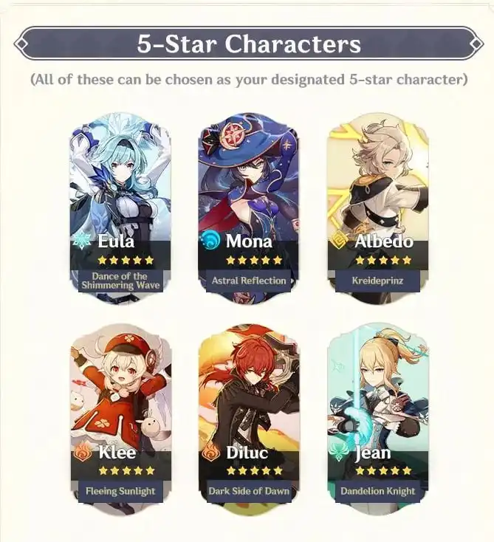Click the Anemo element icon beside Jean
This screenshot has height=542, width=494.
click(x=340, y=452)
